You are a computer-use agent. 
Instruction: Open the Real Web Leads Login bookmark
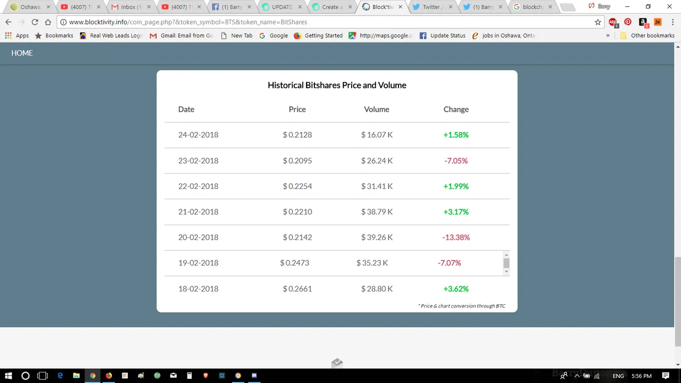[x=111, y=36]
